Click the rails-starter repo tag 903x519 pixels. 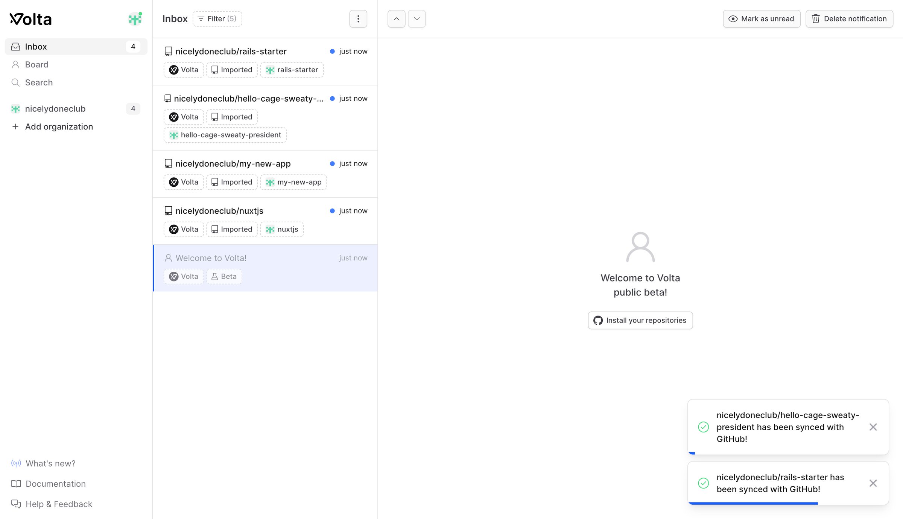pos(292,70)
